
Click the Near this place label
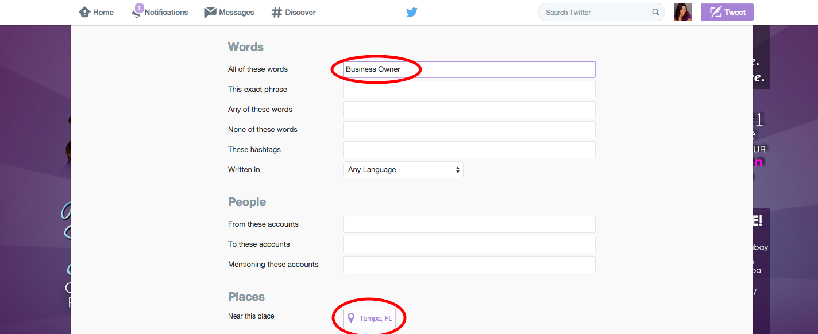click(251, 316)
